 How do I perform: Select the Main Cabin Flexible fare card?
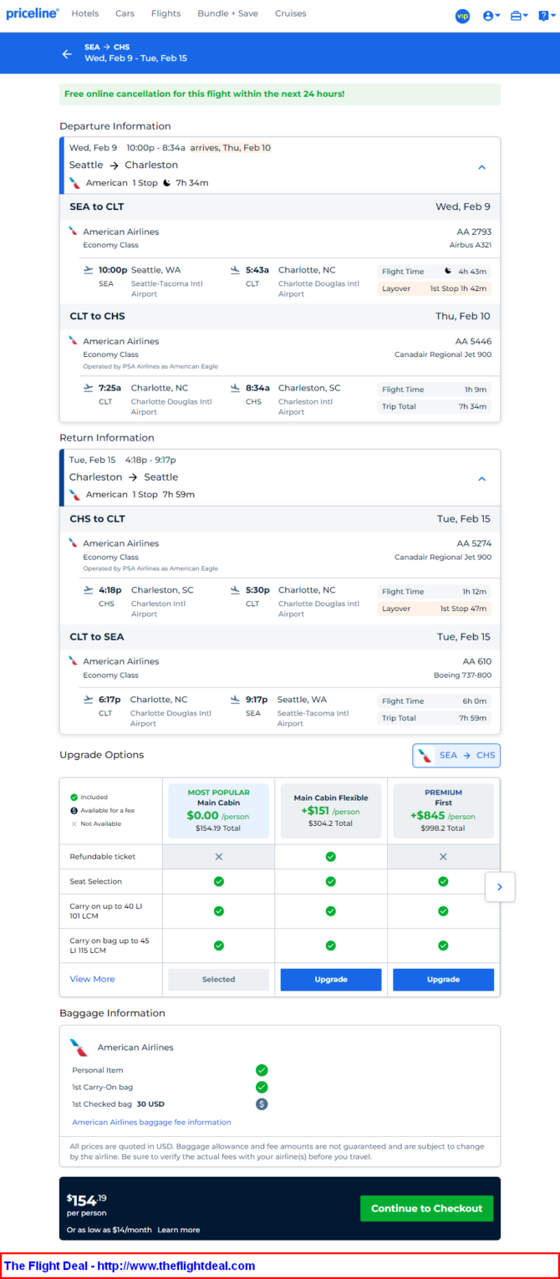point(331,810)
